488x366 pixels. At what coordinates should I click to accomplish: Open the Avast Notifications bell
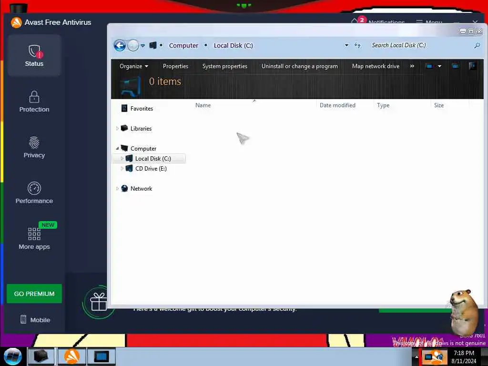click(x=354, y=21)
